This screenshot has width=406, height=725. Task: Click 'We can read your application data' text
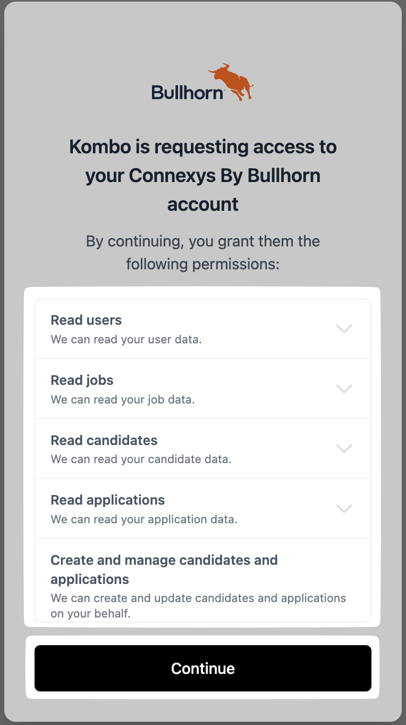[144, 519]
